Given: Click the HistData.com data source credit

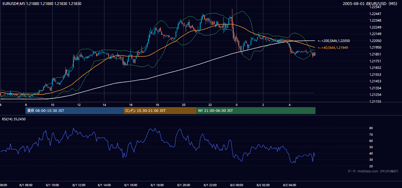Looking at the screenshot, I should (373, 171).
